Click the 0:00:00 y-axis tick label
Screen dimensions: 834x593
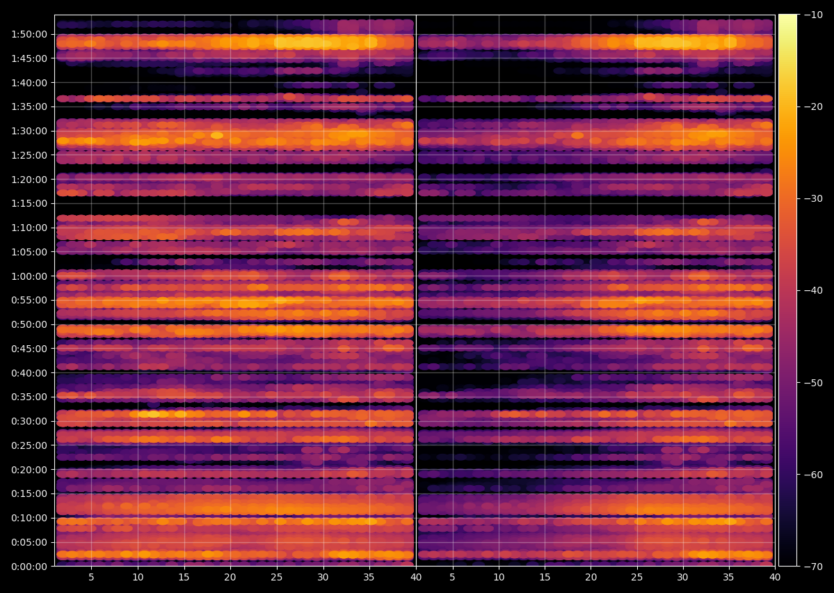(x=29, y=567)
